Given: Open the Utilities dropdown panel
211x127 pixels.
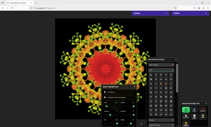Looking at the screenshot, I should point(190,13).
